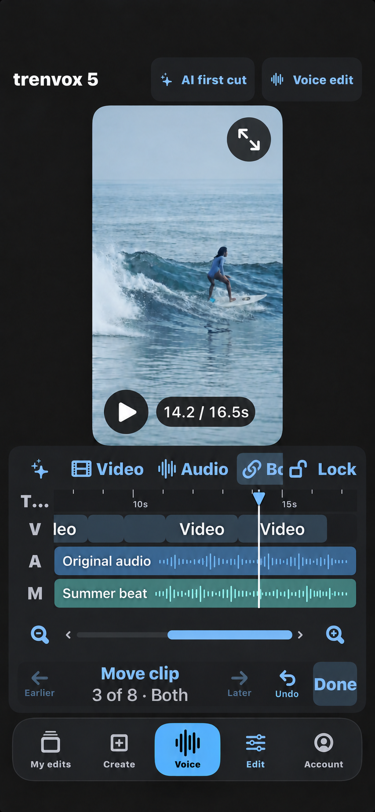Tap the AI first cut button
The width and height of the screenshot is (375, 812).
[203, 80]
